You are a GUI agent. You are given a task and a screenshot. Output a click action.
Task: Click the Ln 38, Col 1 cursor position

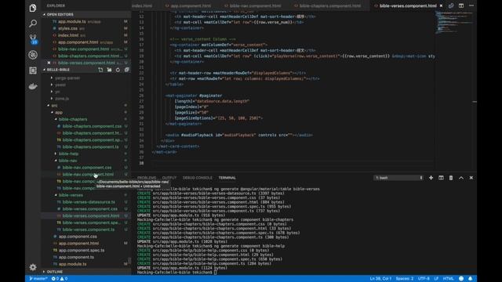coord(380,279)
